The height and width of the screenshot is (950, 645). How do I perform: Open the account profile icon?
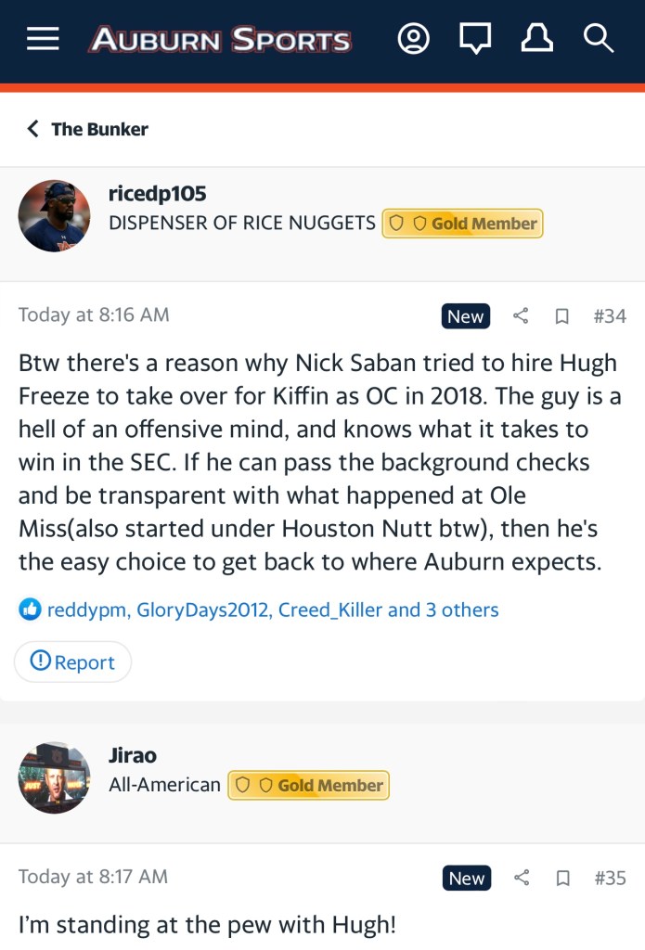(x=414, y=39)
